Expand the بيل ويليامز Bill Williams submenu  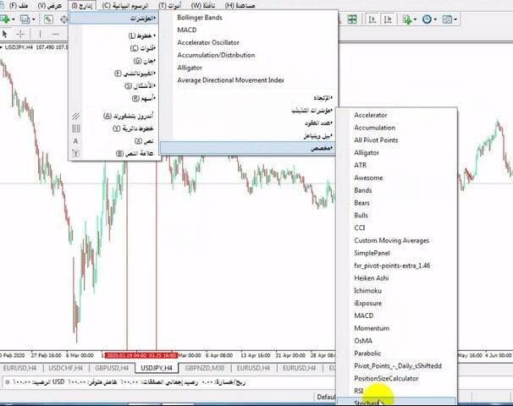[249, 135]
